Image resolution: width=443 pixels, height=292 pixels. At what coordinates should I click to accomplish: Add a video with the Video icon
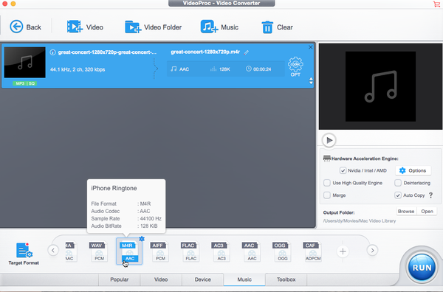tap(85, 27)
